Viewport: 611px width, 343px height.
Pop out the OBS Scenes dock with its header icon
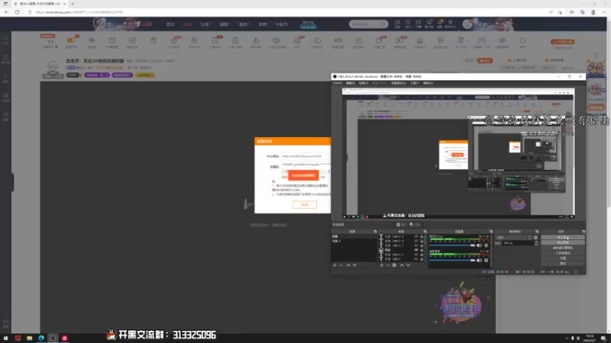point(375,232)
